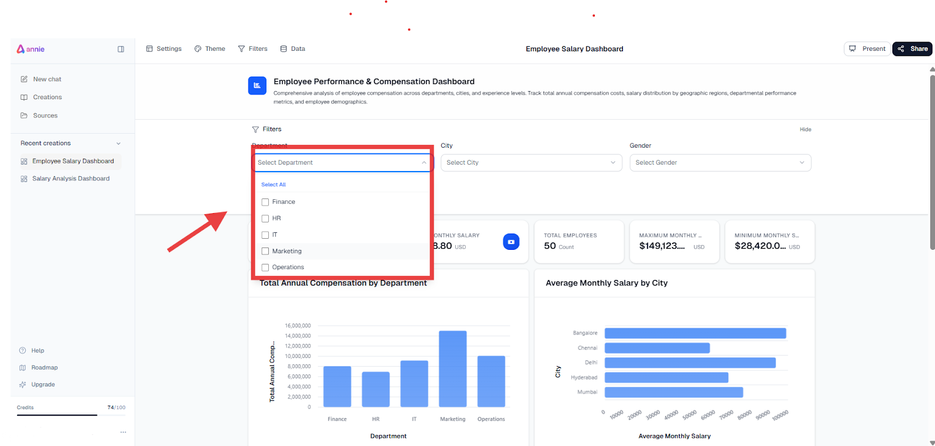
Task: Tick the HR checkbox
Action: point(265,218)
